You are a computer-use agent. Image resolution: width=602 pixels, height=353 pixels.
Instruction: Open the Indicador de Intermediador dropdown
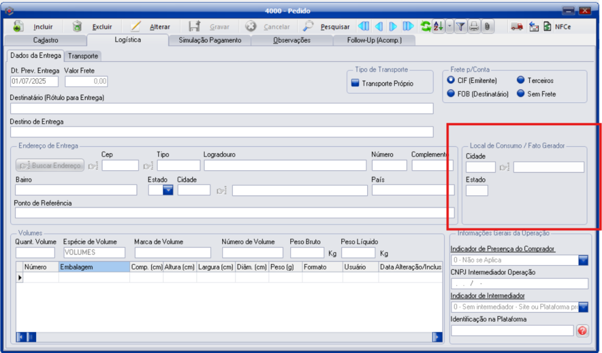point(583,307)
